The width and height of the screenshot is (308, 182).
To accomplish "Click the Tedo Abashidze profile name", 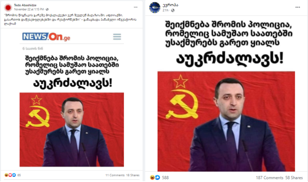I will tap(25, 5).
